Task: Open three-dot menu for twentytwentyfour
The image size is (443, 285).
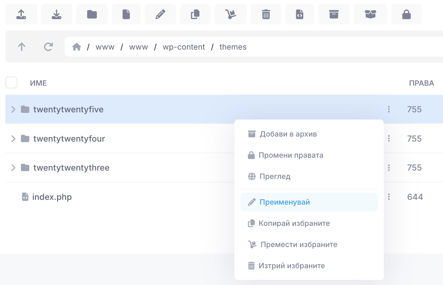Action: 389,138
